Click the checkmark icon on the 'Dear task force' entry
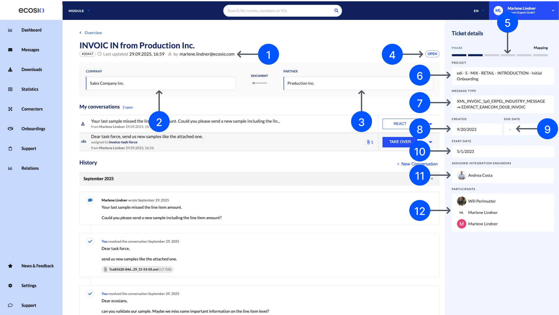The width and height of the screenshot is (559, 315). 90,241
